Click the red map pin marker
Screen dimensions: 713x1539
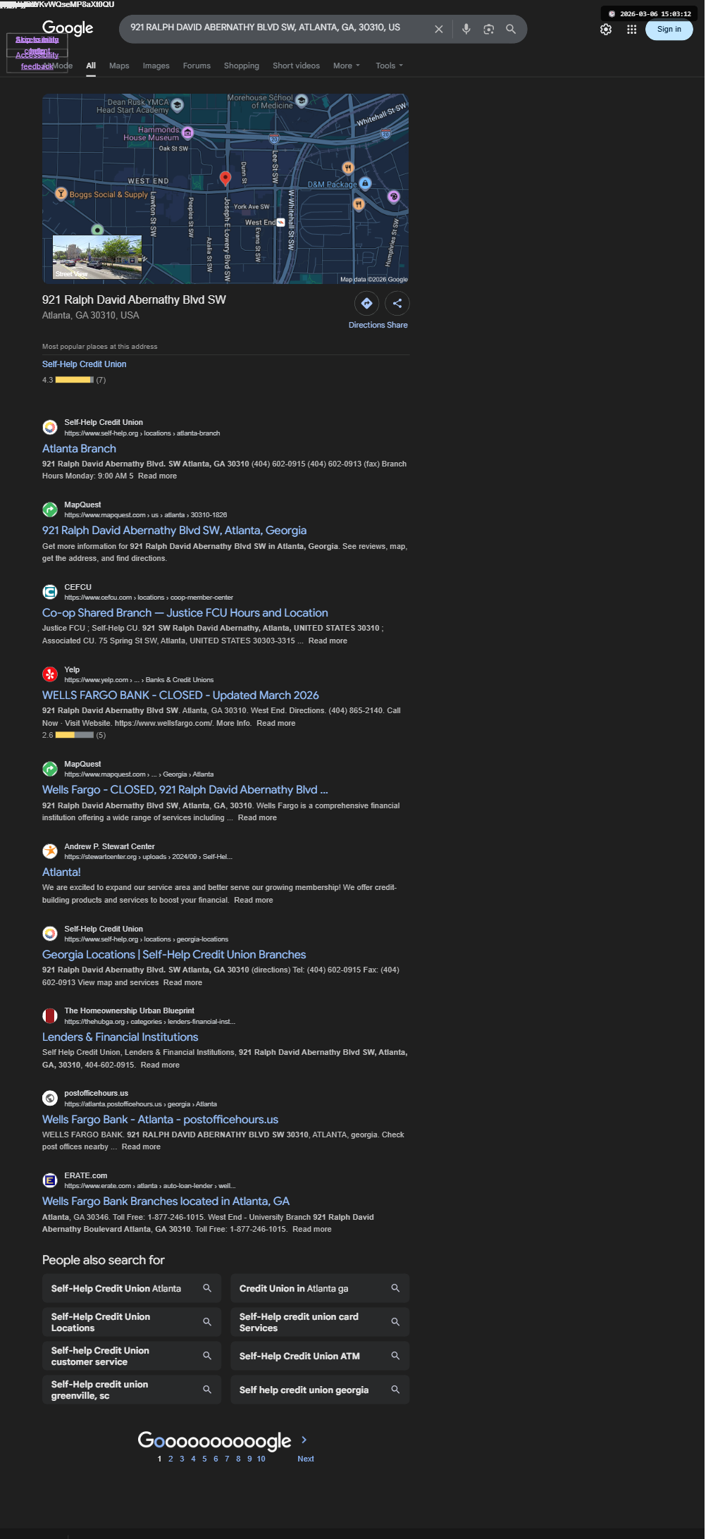pyautogui.click(x=225, y=178)
